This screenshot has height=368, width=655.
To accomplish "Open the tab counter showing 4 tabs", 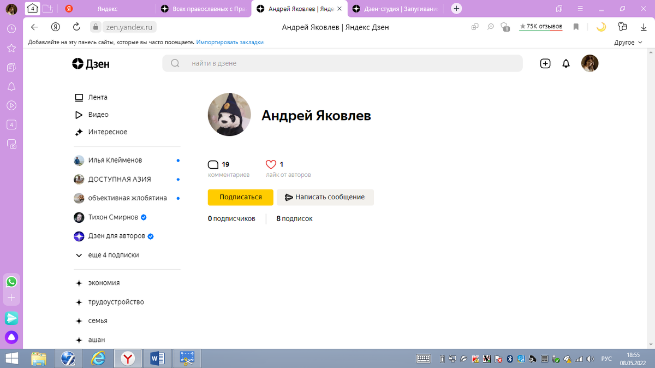I will click(33, 9).
